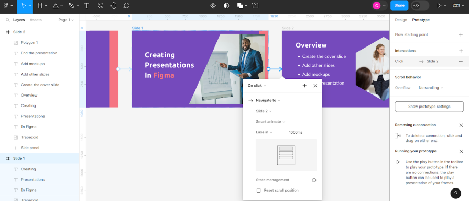Select the Hand tool
Image resolution: width=469 pixels, height=201 pixels.
113,5
